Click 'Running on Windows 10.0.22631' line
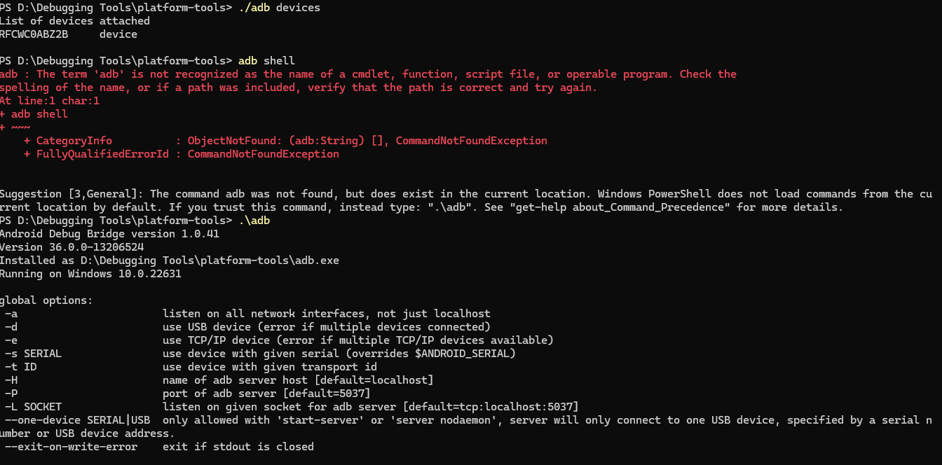942x465 pixels. (90, 274)
